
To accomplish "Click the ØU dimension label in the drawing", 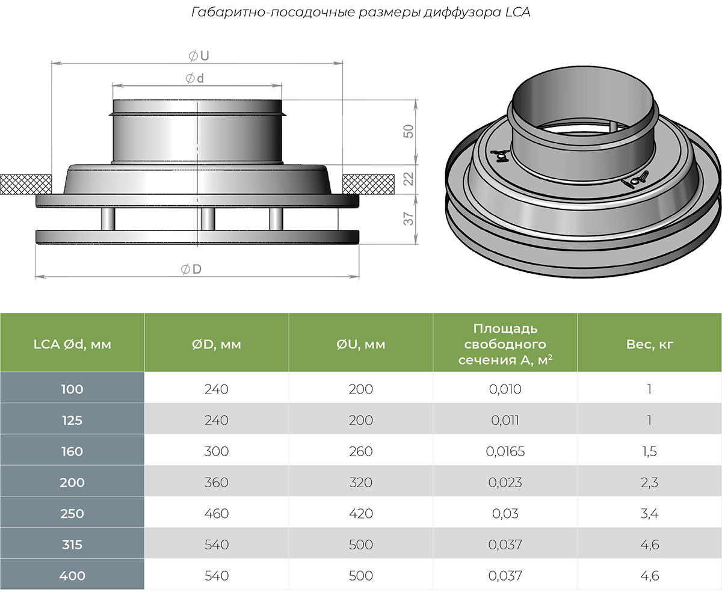I will [198, 55].
